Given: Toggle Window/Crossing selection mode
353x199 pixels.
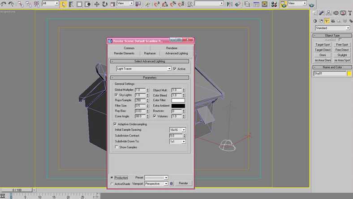Looking at the screenshot, I should point(87,4).
